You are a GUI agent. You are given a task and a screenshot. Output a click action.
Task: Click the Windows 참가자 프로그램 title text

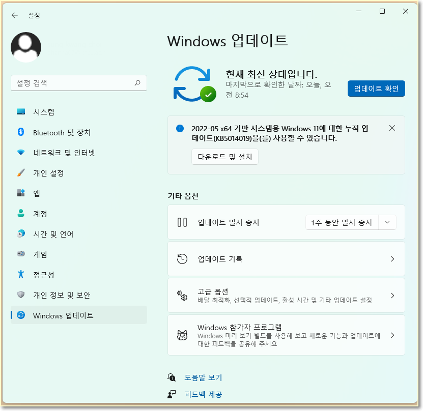tap(240, 328)
